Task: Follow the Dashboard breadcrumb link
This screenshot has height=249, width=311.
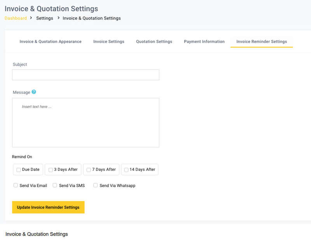Action: pyautogui.click(x=16, y=18)
